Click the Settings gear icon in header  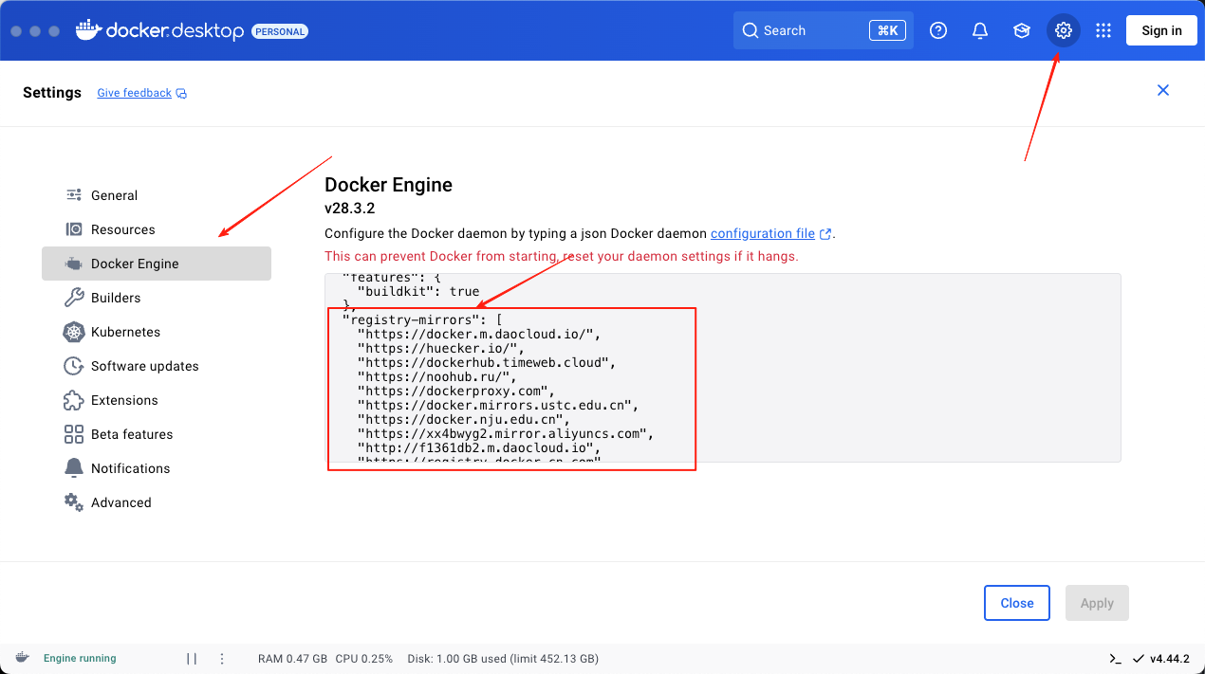pos(1064,30)
